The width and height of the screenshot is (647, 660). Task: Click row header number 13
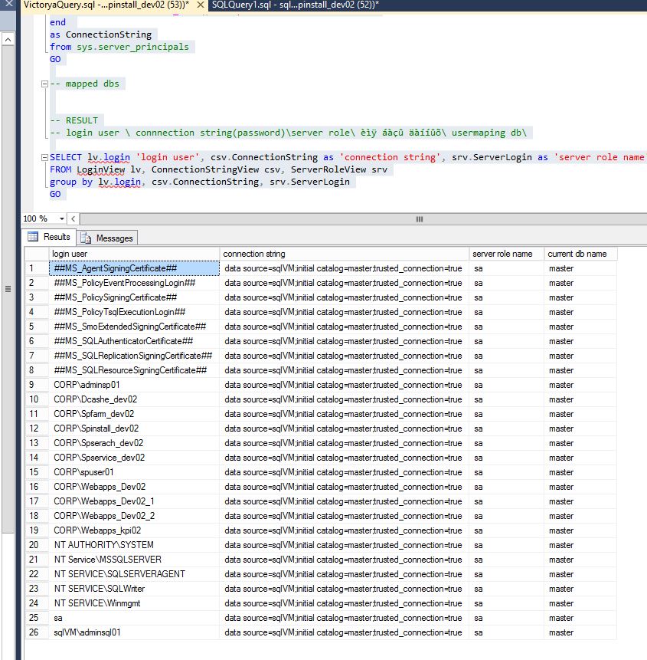pos(37,443)
